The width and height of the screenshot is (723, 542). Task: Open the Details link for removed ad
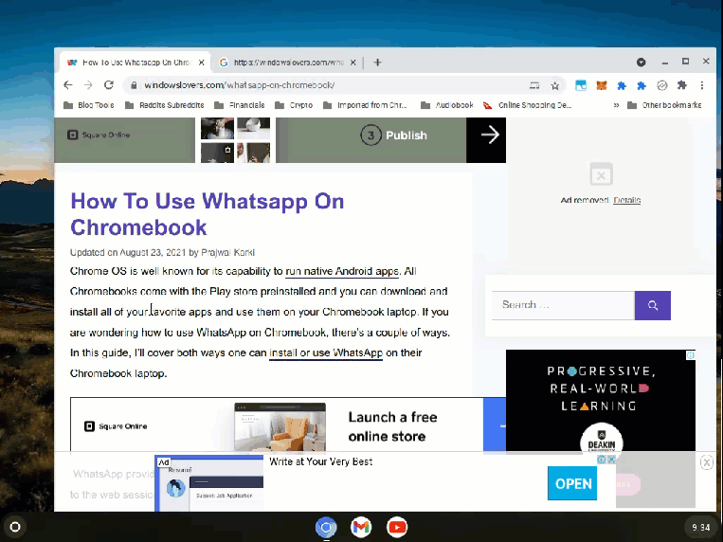(x=626, y=200)
